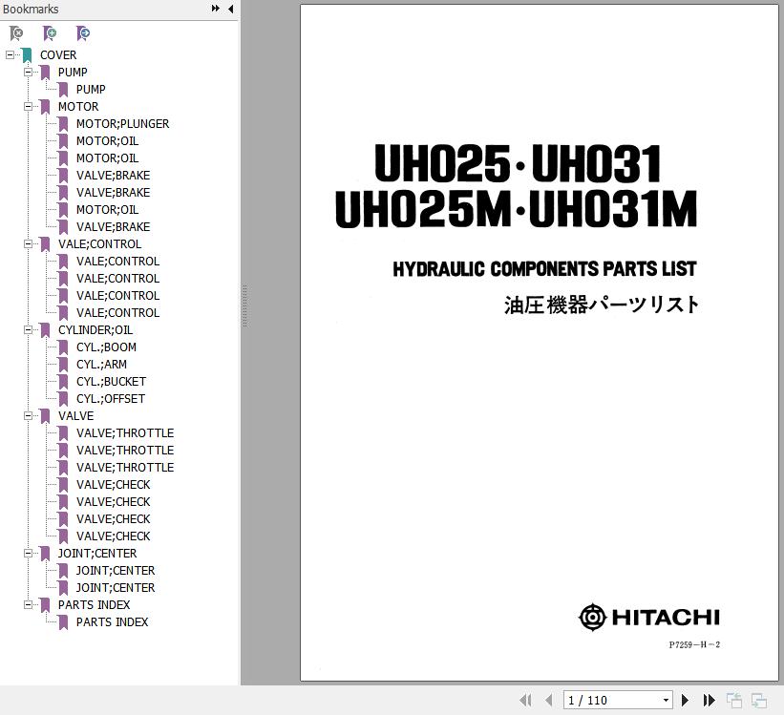Select the CYL.;BUCKET bookmark
Viewport: 784px width, 715px height.
tap(111, 382)
